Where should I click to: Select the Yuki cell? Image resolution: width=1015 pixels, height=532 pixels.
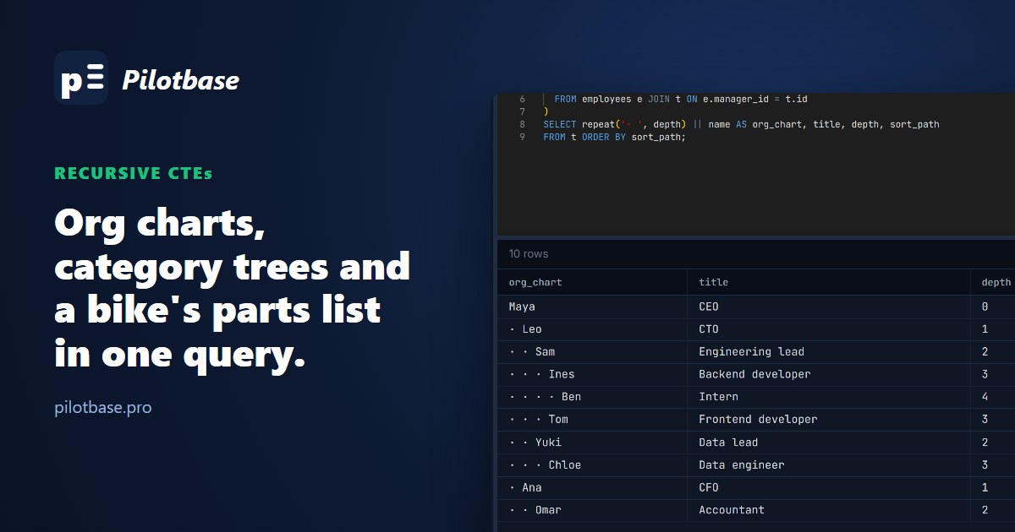[592, 442]
